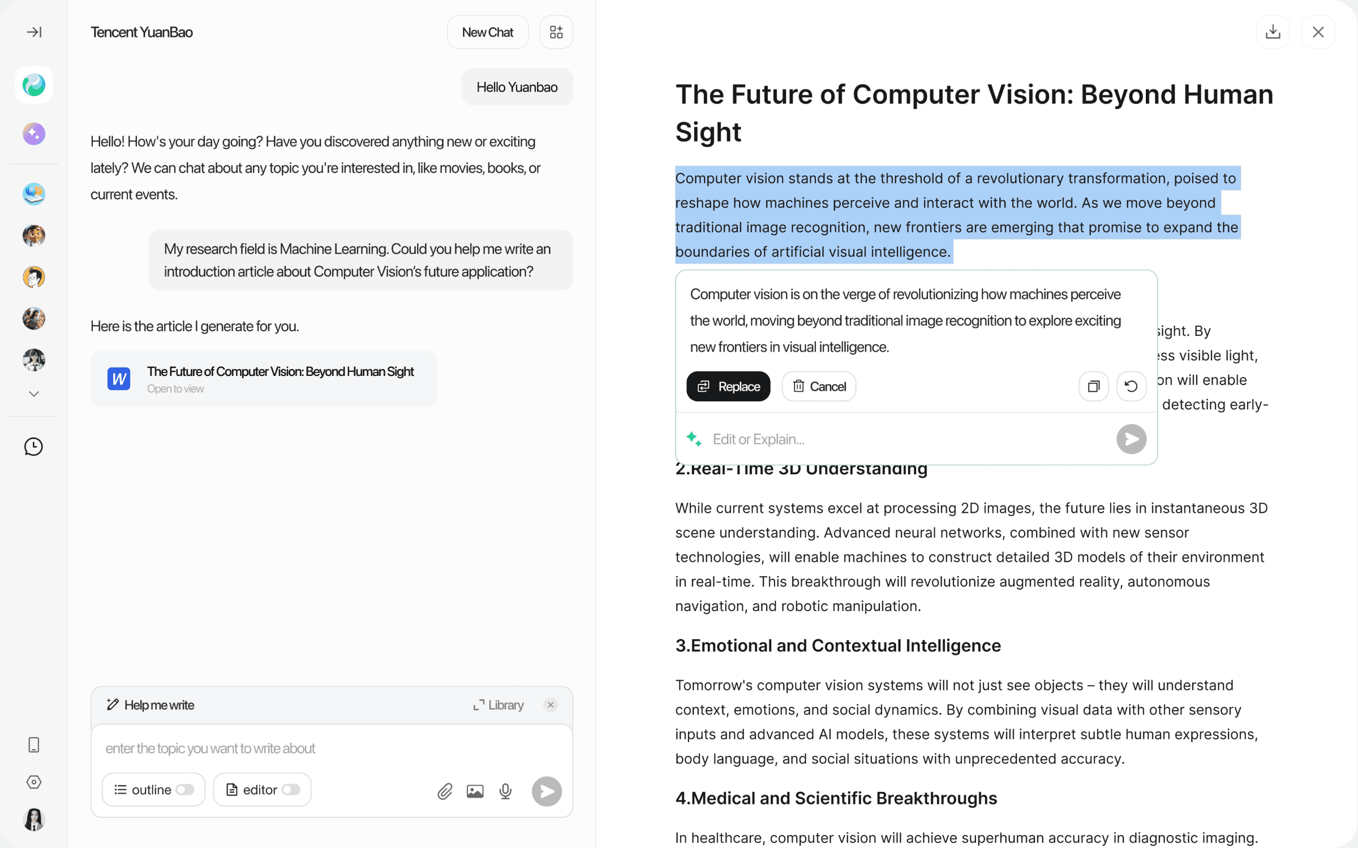This screenshot has height=848, width=1358.
Task: Expand the Library panel
Action: 498,705
